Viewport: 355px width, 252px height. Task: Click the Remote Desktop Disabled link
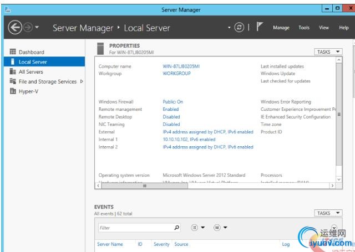(x=171, y=117)
